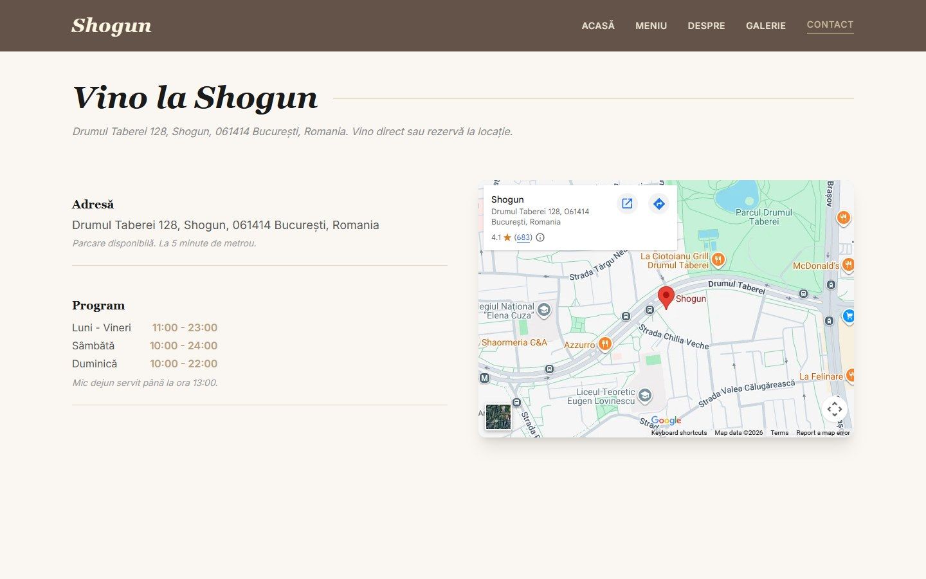Screen dimensions: 926x579
Task: Go to the Acasă page
Action: 598,26
